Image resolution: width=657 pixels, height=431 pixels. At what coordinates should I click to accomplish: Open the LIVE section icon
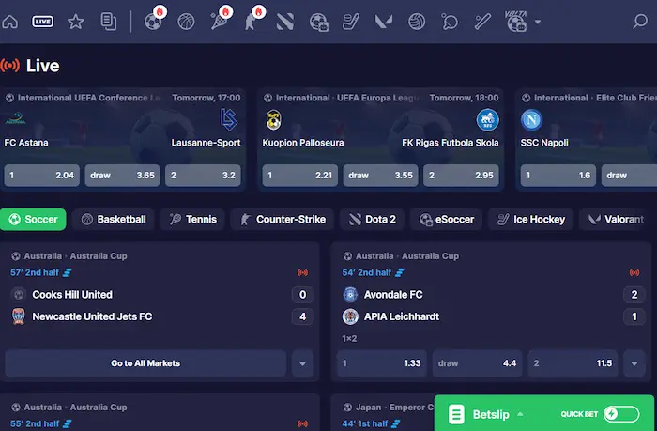(43, 22)
